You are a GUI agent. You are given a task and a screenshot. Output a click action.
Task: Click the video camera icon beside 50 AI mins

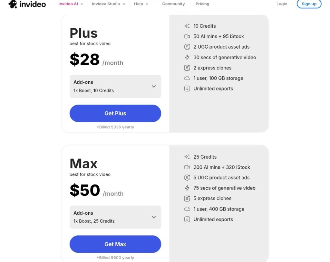(187, 36)
